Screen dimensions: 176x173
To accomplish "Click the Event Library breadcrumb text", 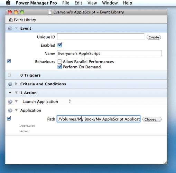I will tap(25, 20).
